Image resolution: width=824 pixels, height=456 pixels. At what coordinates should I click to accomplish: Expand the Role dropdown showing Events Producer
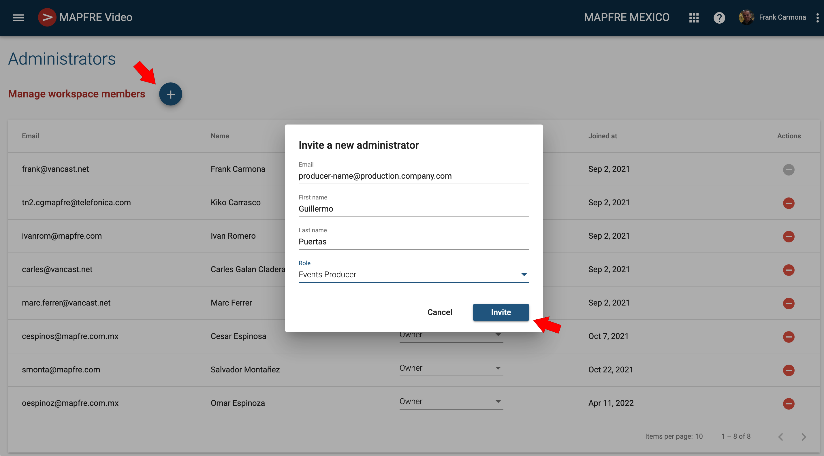tap(414, 274)
